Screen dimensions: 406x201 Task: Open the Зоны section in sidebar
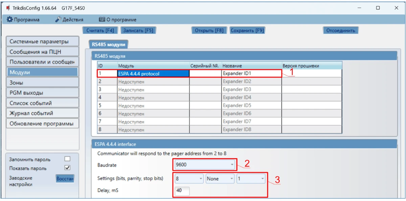(42, 82)
